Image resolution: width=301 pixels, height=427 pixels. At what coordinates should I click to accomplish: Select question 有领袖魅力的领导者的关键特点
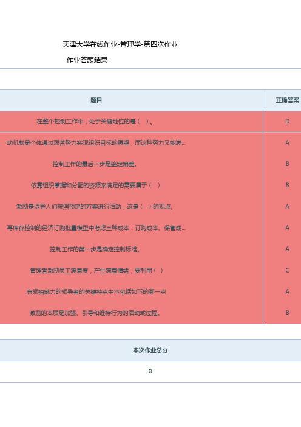pos(96,291)
